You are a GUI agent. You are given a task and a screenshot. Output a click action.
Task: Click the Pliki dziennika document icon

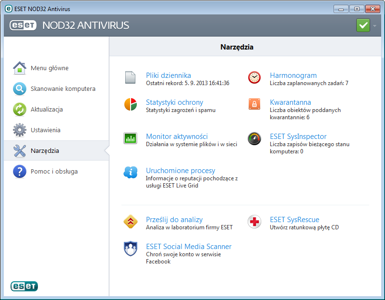pos(130,77)
